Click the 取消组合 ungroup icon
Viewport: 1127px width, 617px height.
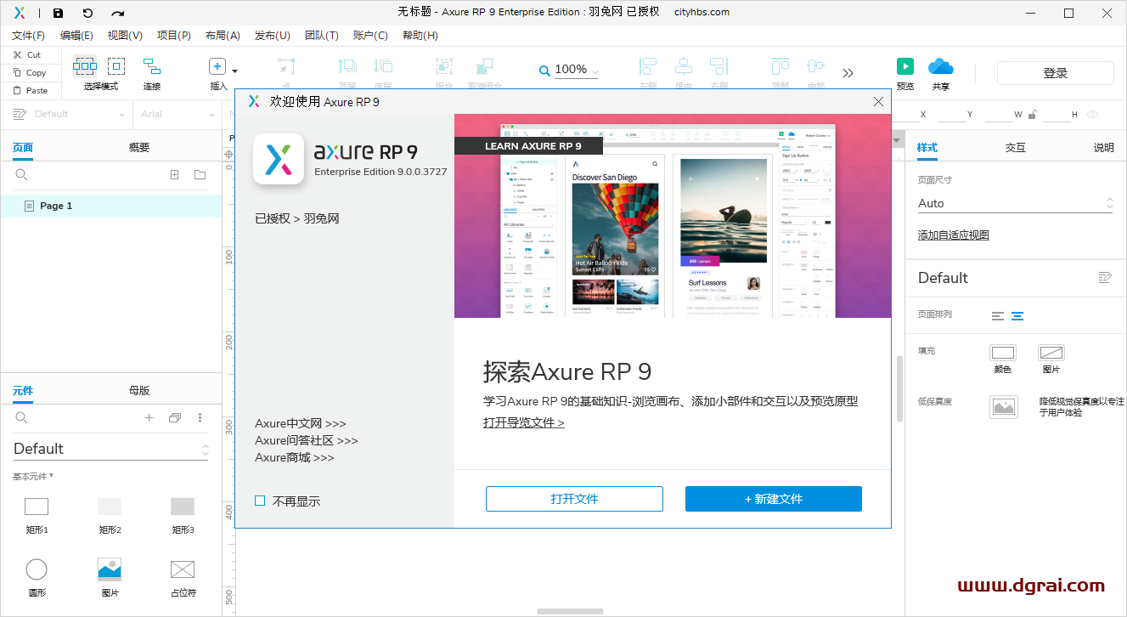pos(484,65)
